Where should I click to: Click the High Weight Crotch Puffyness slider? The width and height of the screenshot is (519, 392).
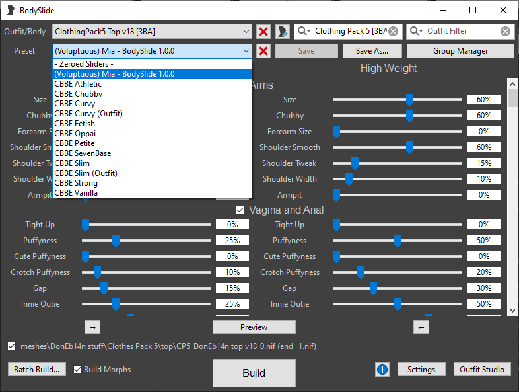click(x=398, y=272)
